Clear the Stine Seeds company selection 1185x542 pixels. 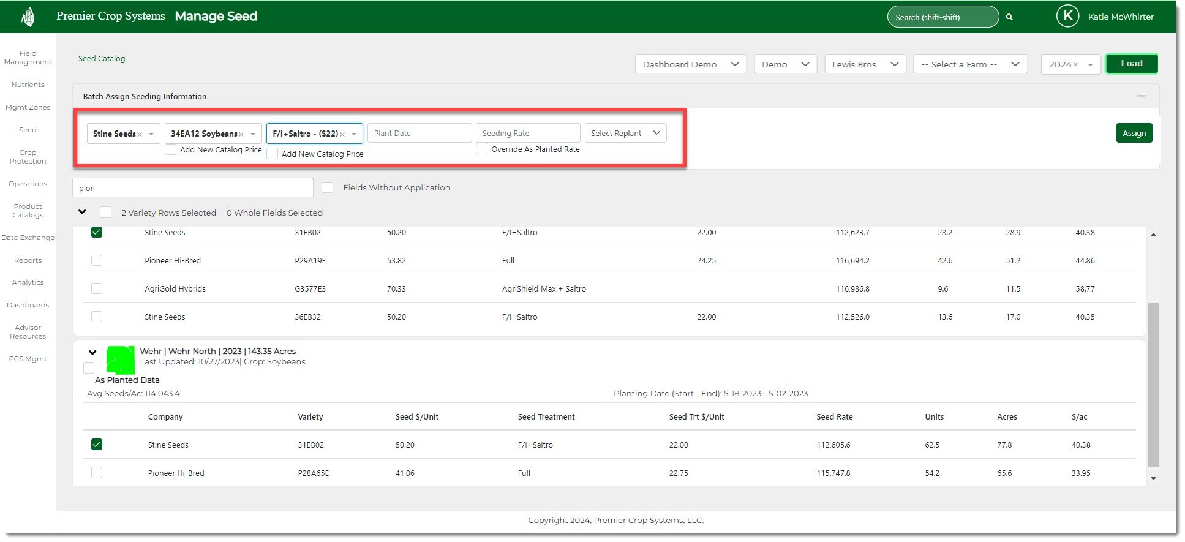tap(140, 134)
